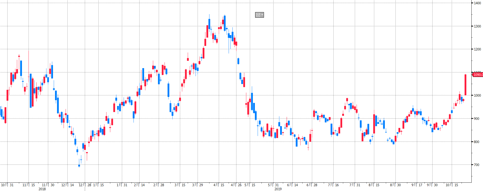Image resolution: width=483 pixels, height=191 pixels.
Task: Click the 10月 15 date label
Action: 452,185
